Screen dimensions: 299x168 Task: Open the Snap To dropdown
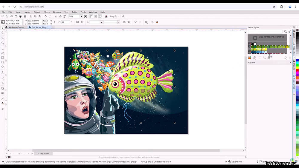[x=114, y=16]
